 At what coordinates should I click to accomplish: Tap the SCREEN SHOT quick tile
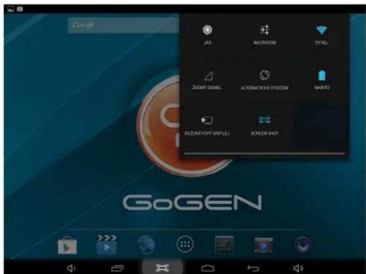point(265,126)
